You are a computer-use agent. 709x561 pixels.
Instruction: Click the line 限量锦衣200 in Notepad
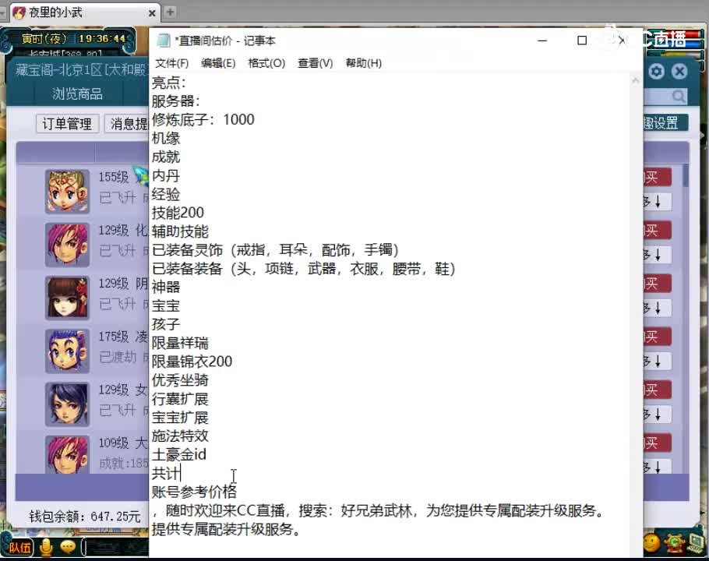pos(192,362)
